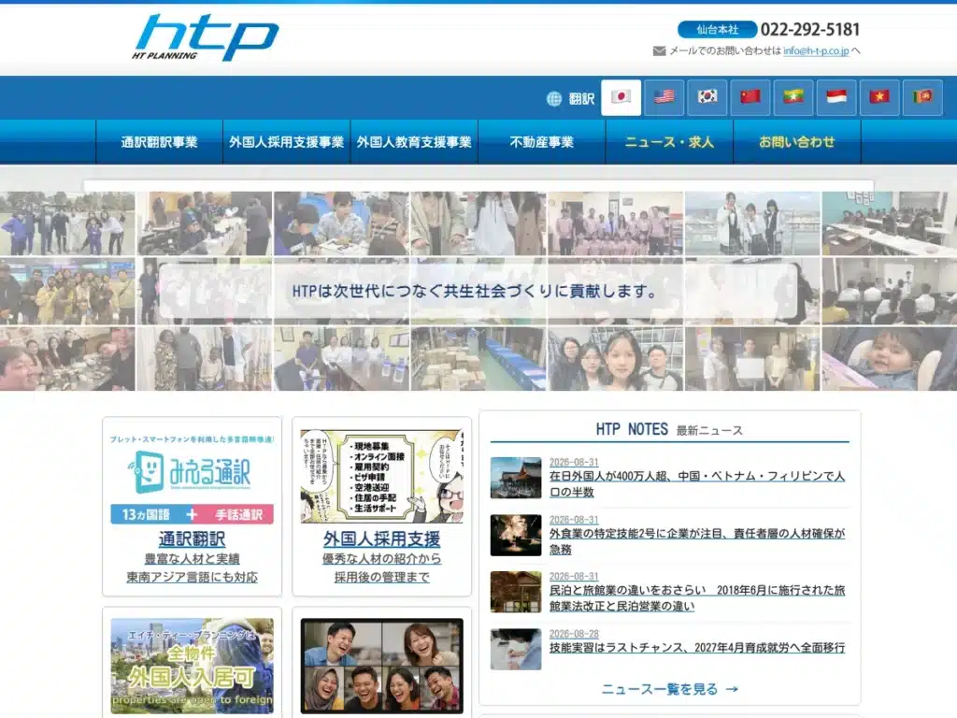
Task: Select the Sri Lanka flag translation
Action: [x=922, y=97]
